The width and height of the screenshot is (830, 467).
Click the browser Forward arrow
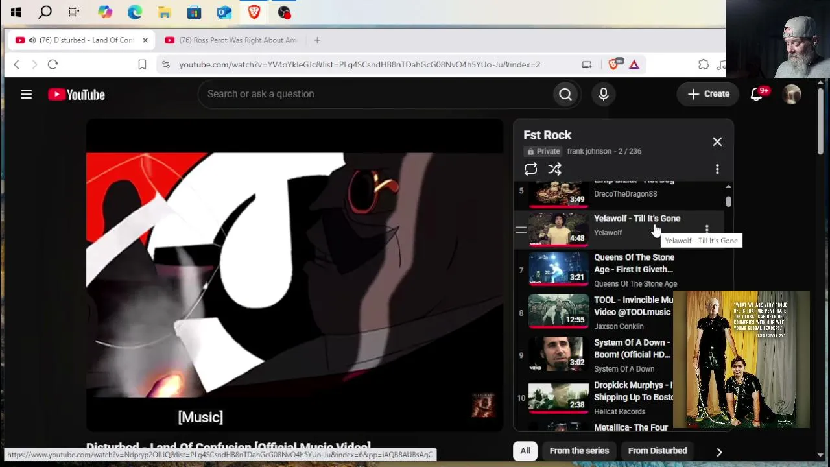click(x=34, y=64)
